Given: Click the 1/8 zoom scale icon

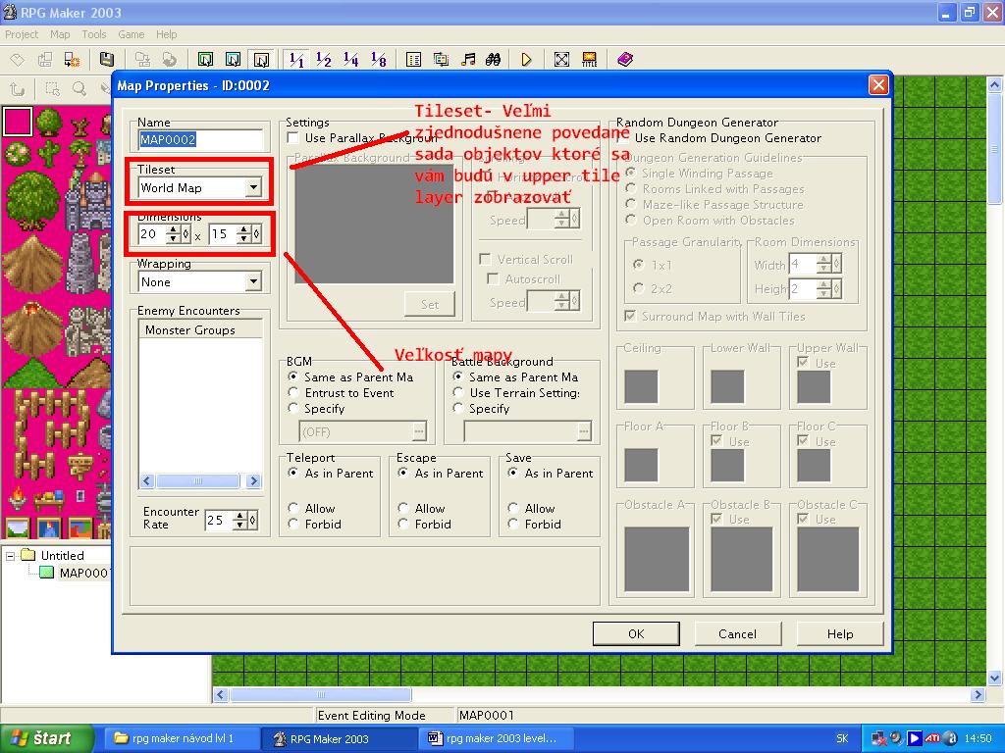Looking at the screenshot, I should click(379, 60).
